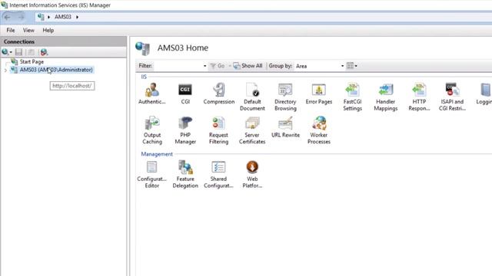This screenshot has width=492, height=276.
Task: Click the Management group header
Action: click(157, 154)
